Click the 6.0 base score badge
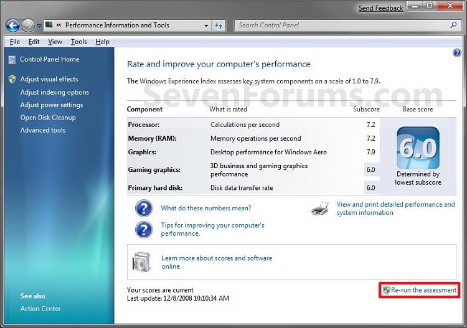The height and width of the screenshot is (328, 467). [x=418, y=148]
